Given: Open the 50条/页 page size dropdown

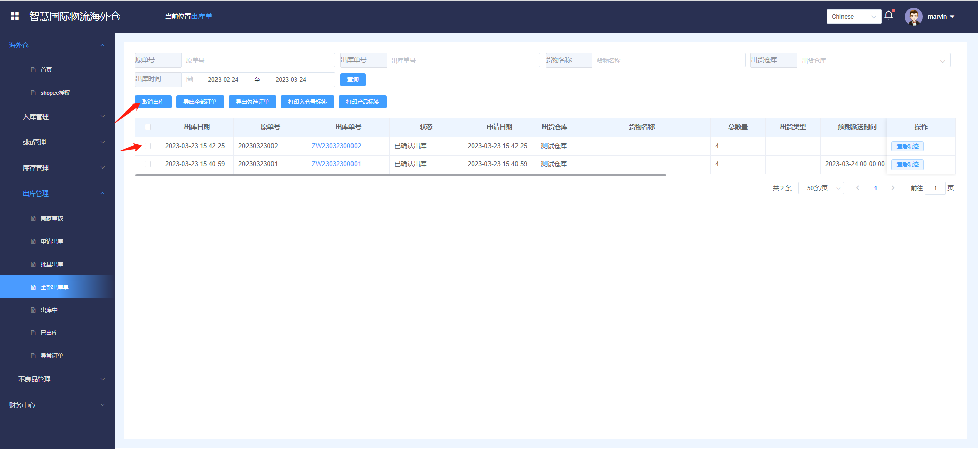Looking at the screenshot, I should tap(821, 188).
